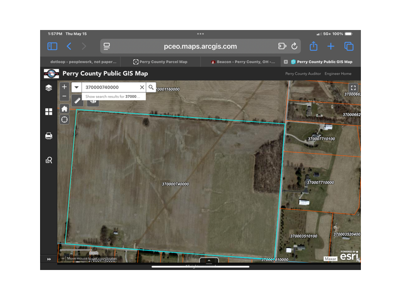Close the Perry County Public GIS tab
401x300 pixels.
tap(286, 61)
